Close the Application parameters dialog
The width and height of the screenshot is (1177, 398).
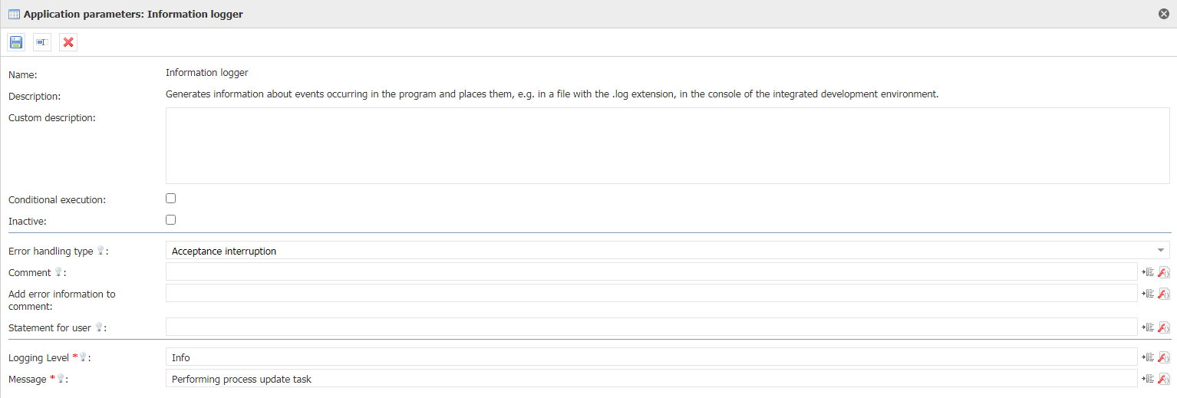(1164, 14)
